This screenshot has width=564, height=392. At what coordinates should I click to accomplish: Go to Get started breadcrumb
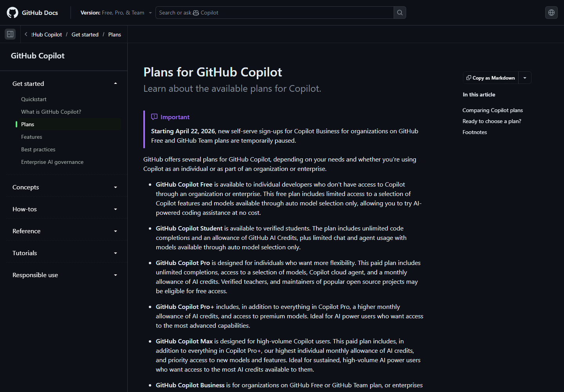tap(85, 34)
